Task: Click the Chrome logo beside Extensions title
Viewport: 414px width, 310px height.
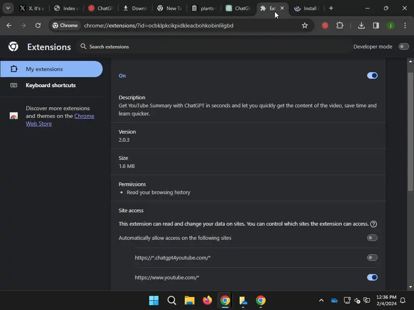Action: pos(13,47)
